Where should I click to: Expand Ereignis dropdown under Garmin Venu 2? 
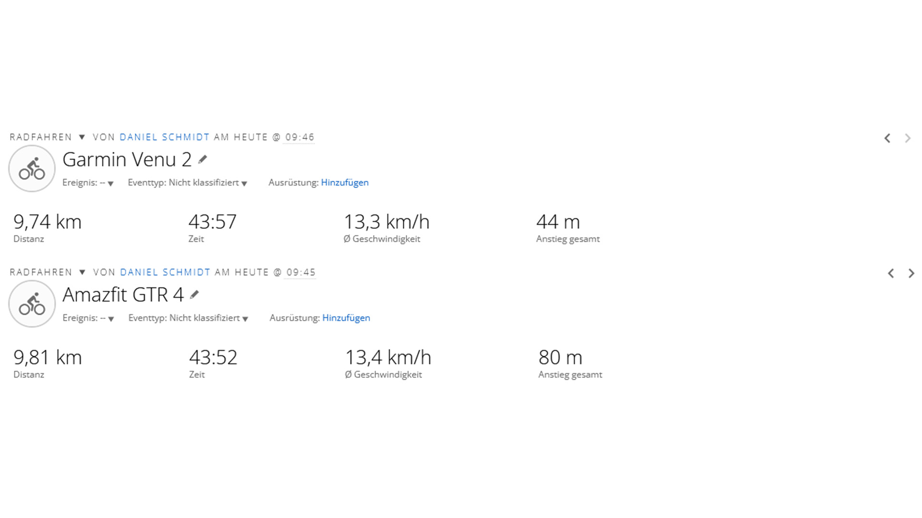pyautogui.click(x=110, y=183)
